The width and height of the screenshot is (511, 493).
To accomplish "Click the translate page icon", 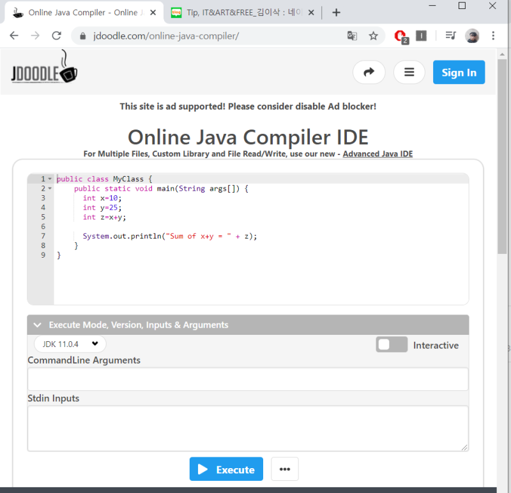I will point(352,36).
